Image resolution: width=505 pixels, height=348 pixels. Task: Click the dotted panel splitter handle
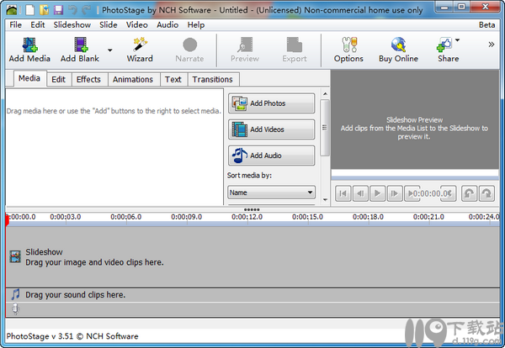pyautogui.click(x=252, y=209)
